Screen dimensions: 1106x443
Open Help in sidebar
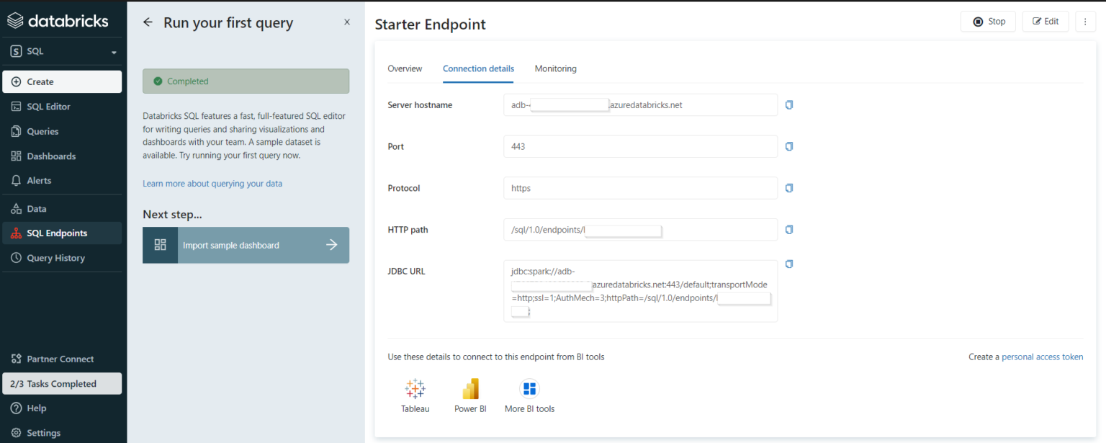pos(62,408)
